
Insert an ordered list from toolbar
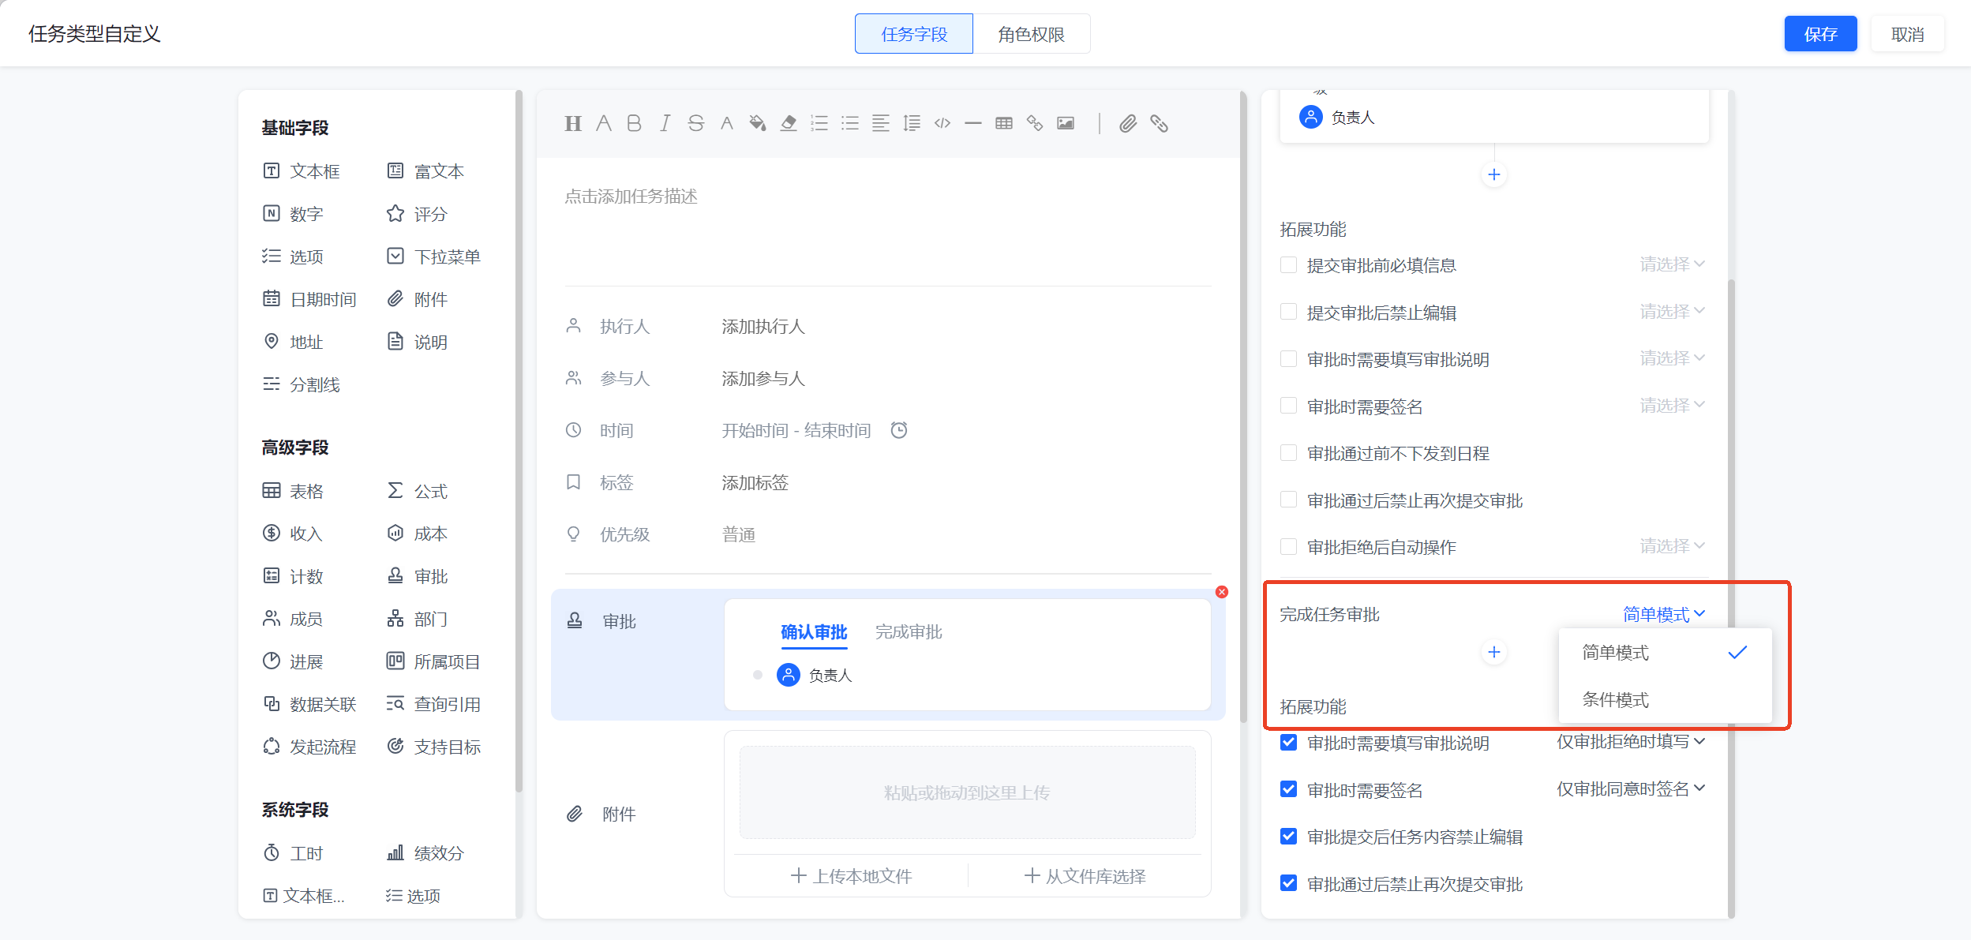point(819,123)
